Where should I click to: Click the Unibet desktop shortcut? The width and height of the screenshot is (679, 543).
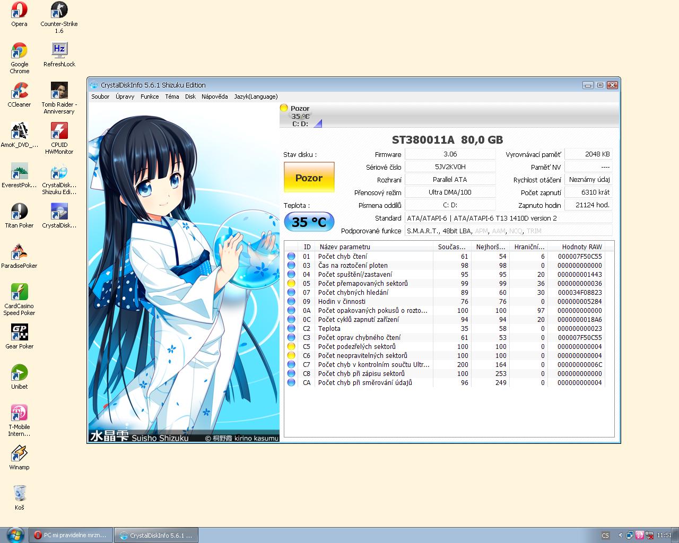point(19,377)
